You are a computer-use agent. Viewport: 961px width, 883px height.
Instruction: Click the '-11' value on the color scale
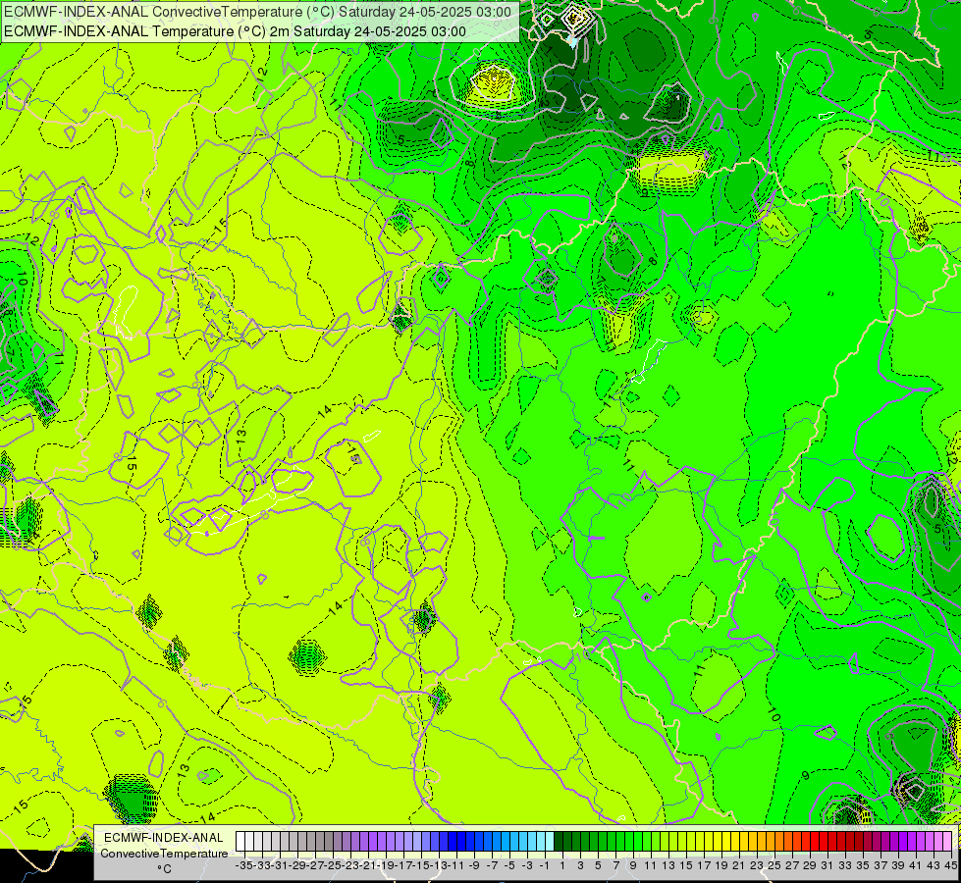point(456,865)
